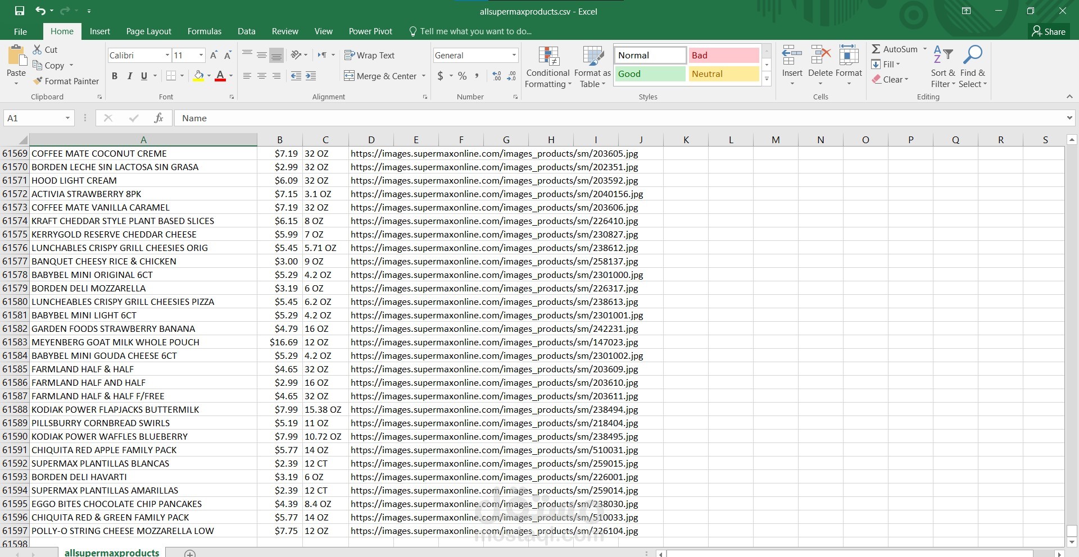The width and height of the screenshot is (1079, 557).
Task: Apply yellow Fill Color to cell
Action: tap(198, 76)
